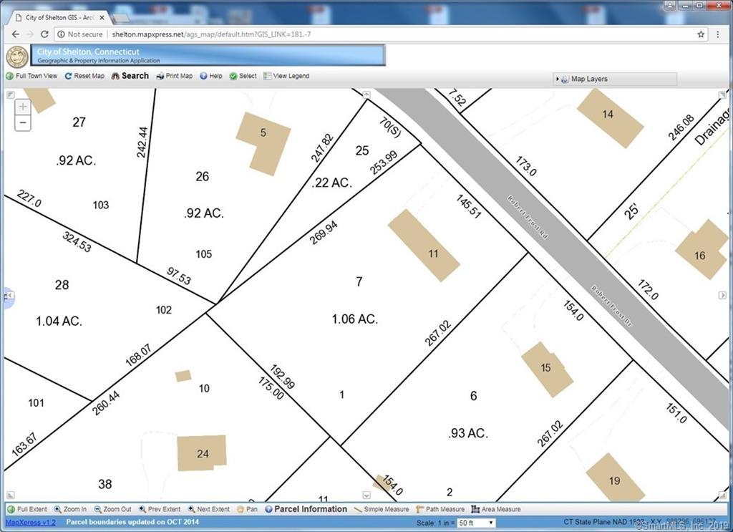Activate the Select tool
The height and width of the screenshot is (532, 733).
tap(243, 76)
